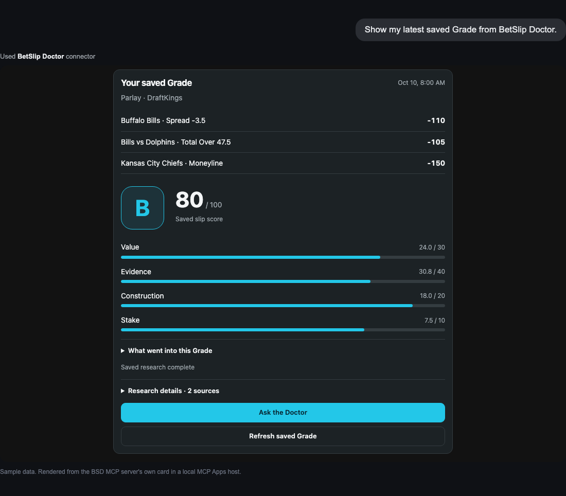Click the '18.0 / 20' Construction score
The image size is (566, 496).
point(432,296)
